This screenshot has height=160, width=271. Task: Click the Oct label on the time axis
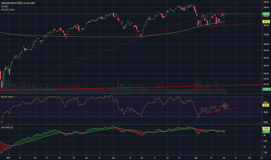tap(249, 158)
